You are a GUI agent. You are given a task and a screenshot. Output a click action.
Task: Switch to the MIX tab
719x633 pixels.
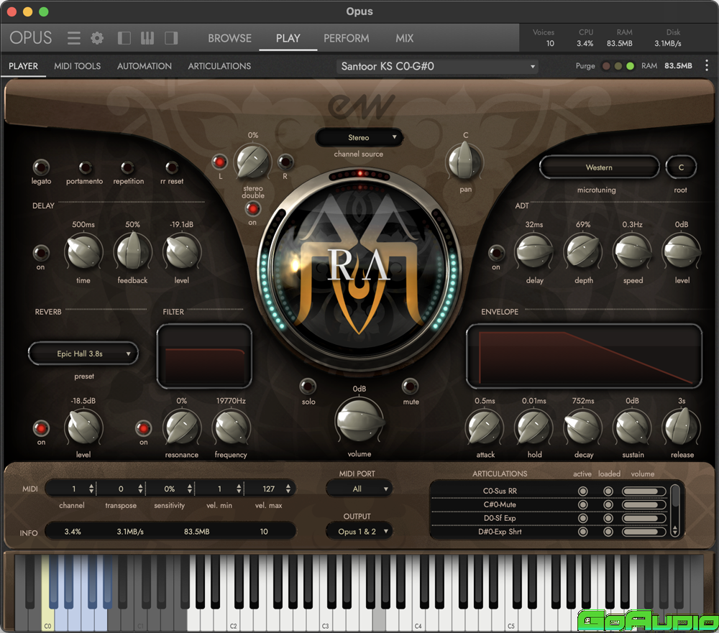click(404, 38)
